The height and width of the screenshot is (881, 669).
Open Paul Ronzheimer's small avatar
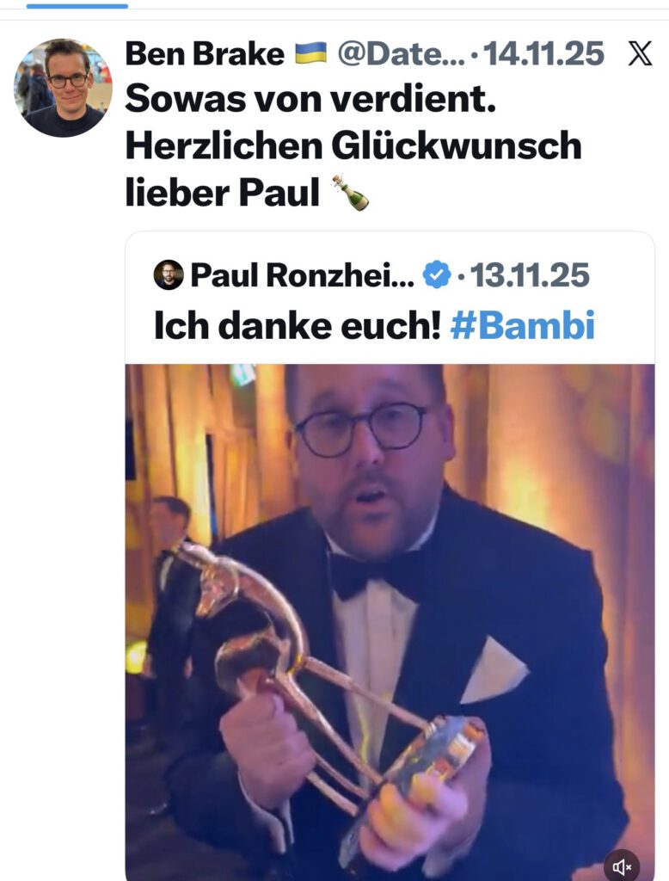169,274
